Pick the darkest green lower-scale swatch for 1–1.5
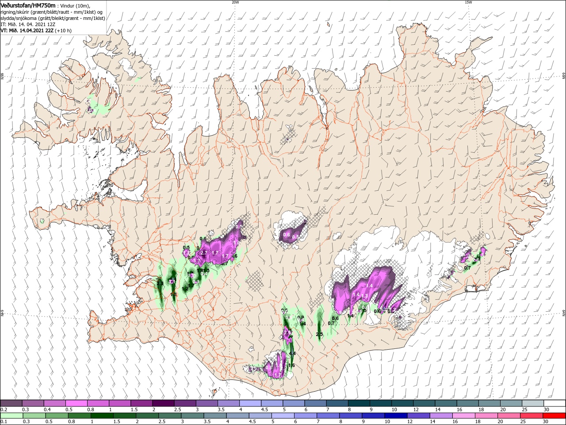Image resolution: width=566 pixels, height=425 pixels. click(x=102, y=416)
